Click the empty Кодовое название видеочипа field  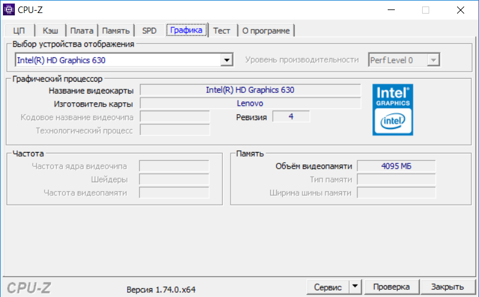coord(175,117)
